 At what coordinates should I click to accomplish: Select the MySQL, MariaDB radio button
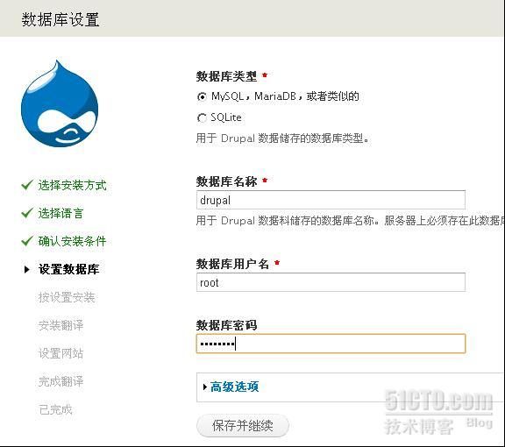click(x=202, y=96)
